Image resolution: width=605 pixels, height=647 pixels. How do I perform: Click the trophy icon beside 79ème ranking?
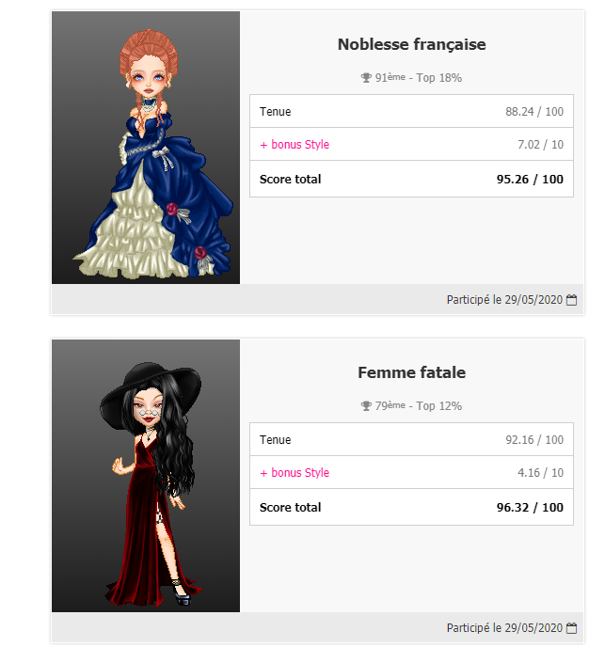(366, 406)
